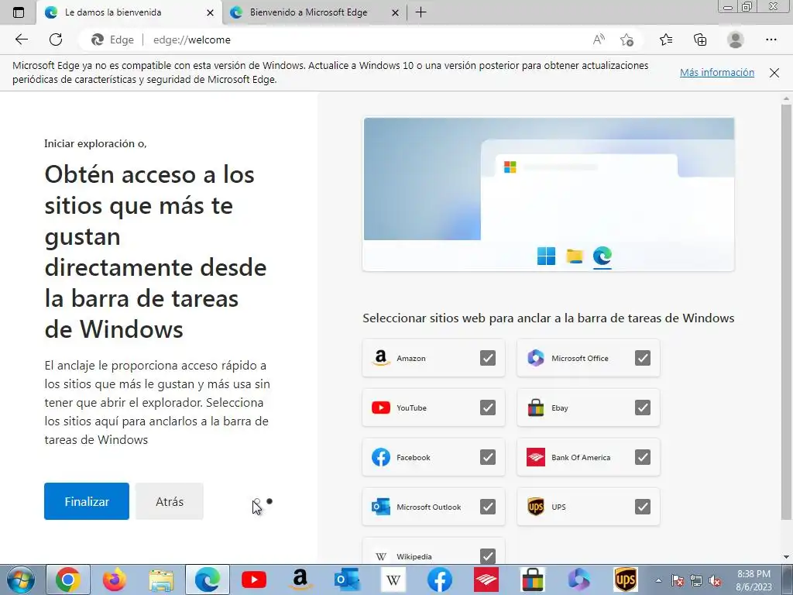793x595 pixels.
Task: Uncheck the Amazon checkbox
Action: coord(488,358)
